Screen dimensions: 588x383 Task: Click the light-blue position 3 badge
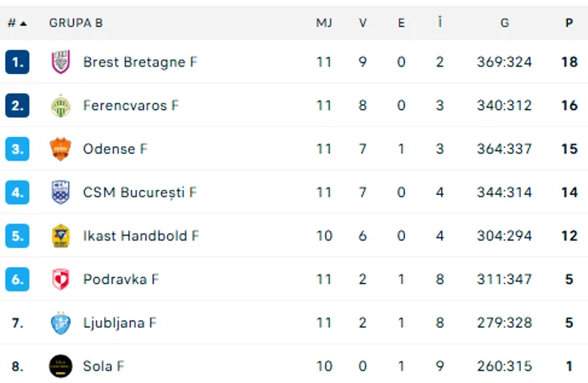click(x=17, y=150)
